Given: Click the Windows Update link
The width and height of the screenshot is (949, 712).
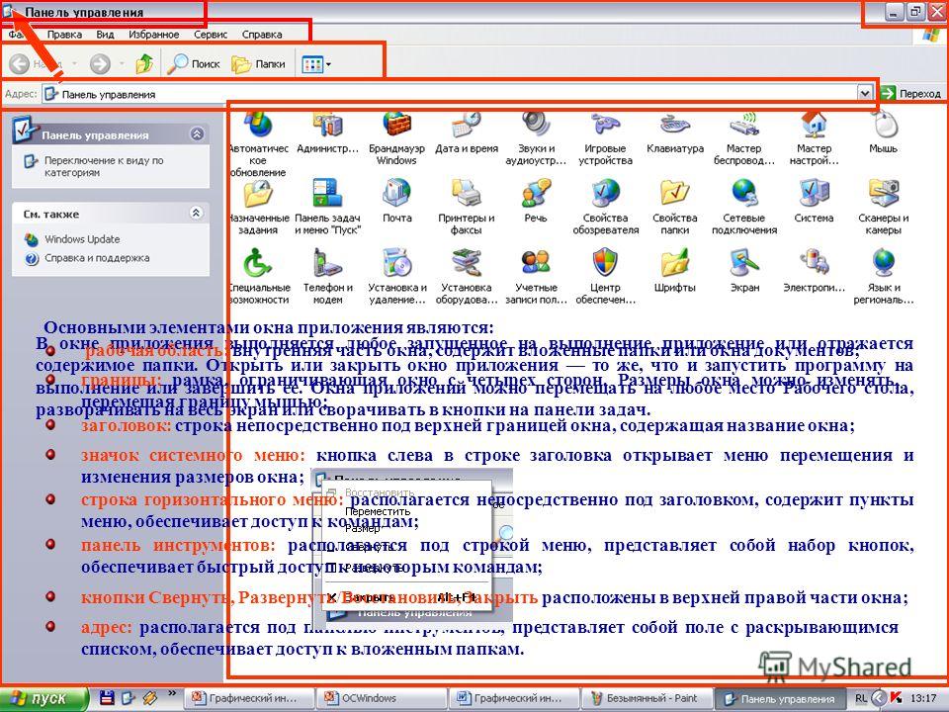Looking at the screenshot, I should [x=82, y=239].
